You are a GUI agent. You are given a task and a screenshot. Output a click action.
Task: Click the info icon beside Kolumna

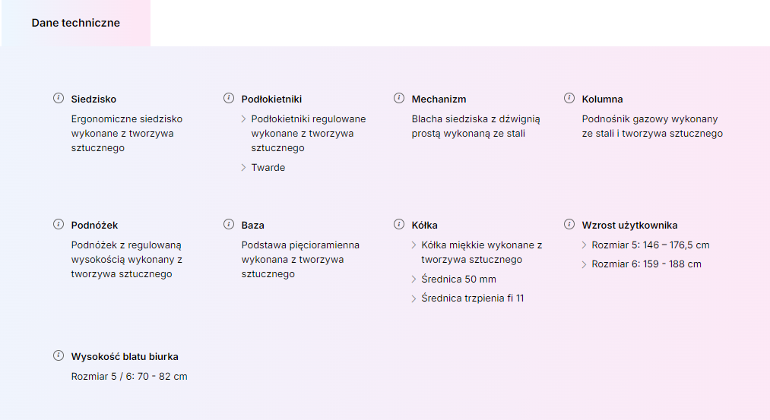(569, 98)
